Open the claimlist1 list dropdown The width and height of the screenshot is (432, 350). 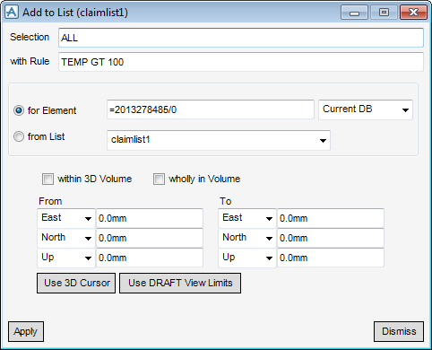coord(219,140)
